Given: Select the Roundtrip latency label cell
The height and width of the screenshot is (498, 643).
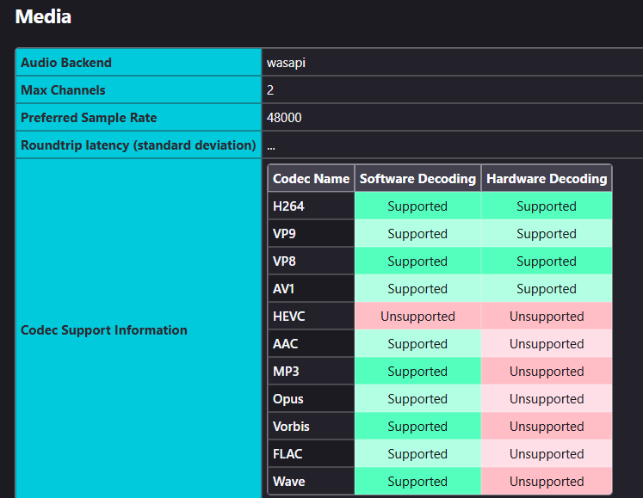Looking at the screenshot, I should point(138,145).
